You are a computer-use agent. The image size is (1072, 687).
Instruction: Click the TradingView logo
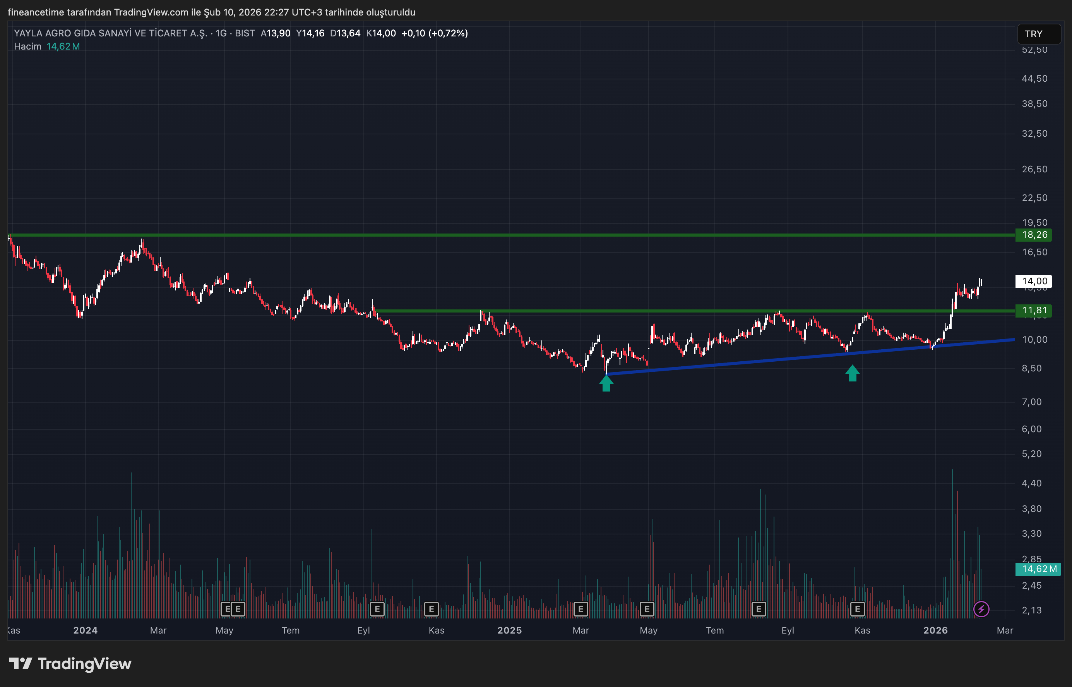pos(70,664)
